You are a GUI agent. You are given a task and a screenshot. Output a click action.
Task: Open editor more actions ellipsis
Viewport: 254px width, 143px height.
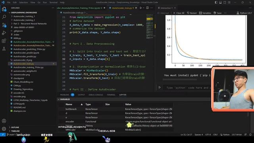(152, 8)
